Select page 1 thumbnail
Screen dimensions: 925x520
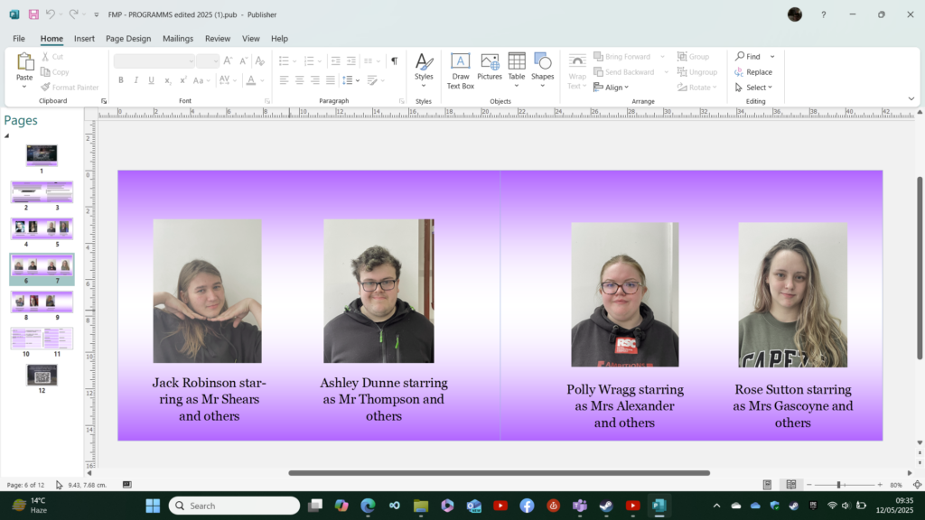click(x=42, y=154)
